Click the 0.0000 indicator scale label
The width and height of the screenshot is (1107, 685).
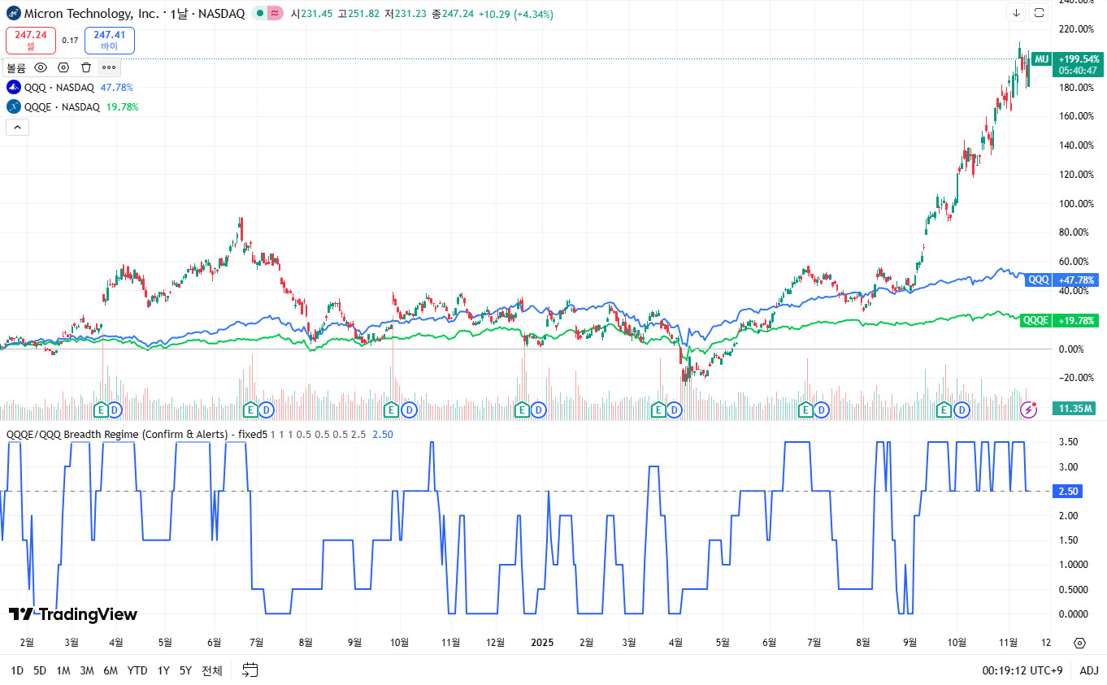1073,613
